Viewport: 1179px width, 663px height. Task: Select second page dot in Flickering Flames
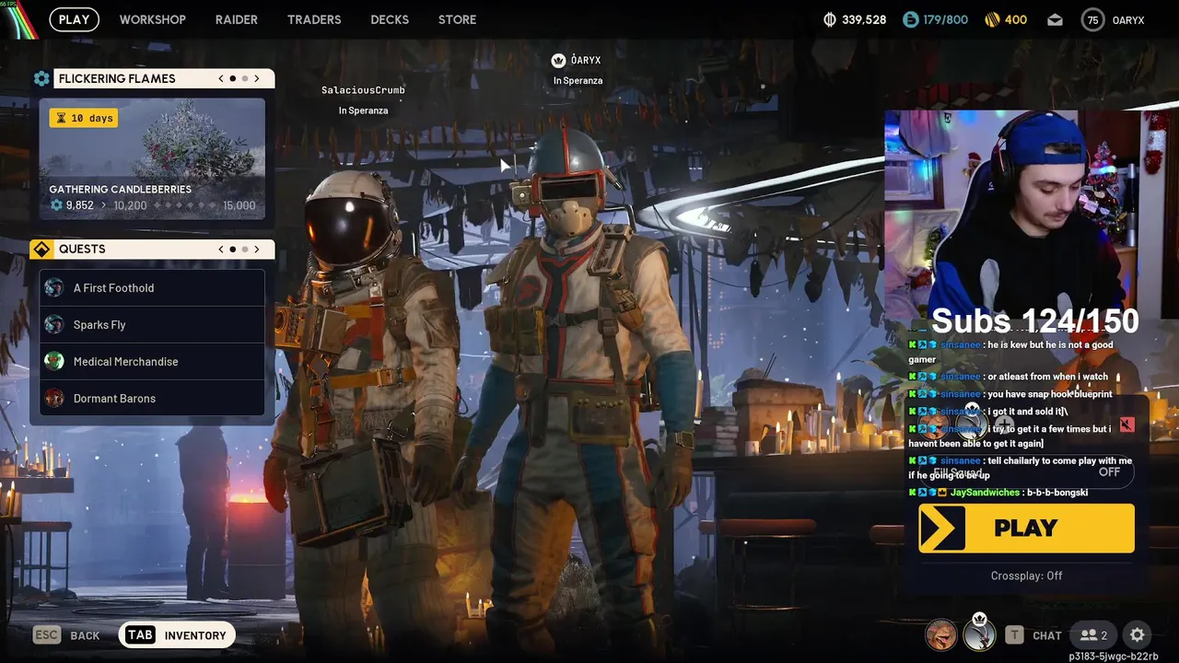pos(244,79)
